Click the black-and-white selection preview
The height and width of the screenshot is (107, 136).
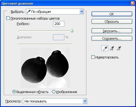(x=45, y=68)
